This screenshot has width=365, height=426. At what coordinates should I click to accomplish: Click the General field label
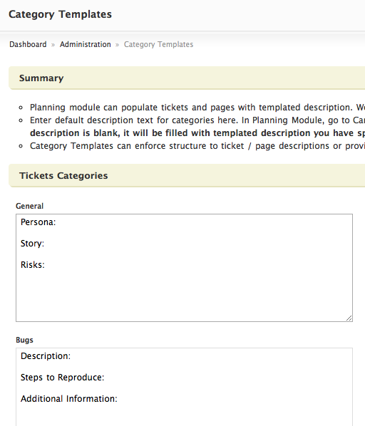(30, 206)
